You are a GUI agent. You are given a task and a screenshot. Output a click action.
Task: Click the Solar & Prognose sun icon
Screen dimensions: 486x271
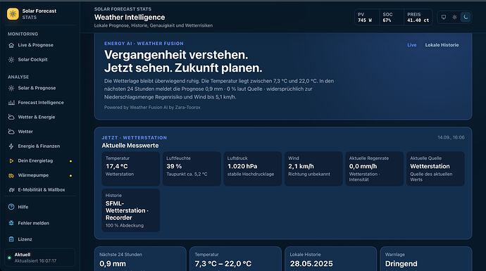click(x=11, y=88)
